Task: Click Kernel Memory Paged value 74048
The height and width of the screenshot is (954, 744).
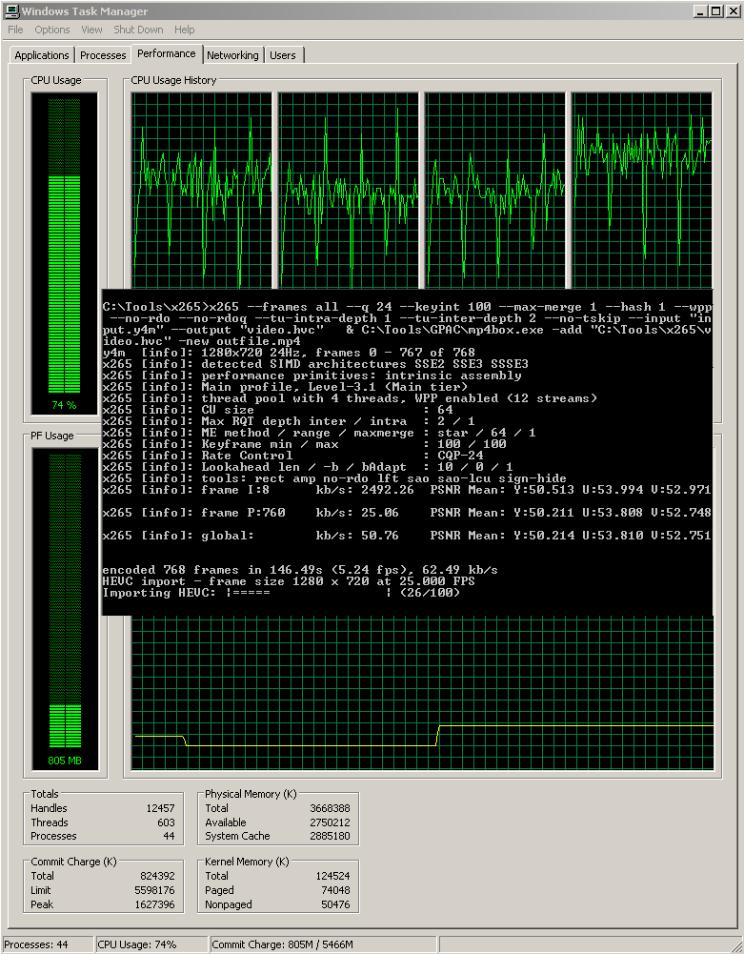Action: click(x=336, y=890)
